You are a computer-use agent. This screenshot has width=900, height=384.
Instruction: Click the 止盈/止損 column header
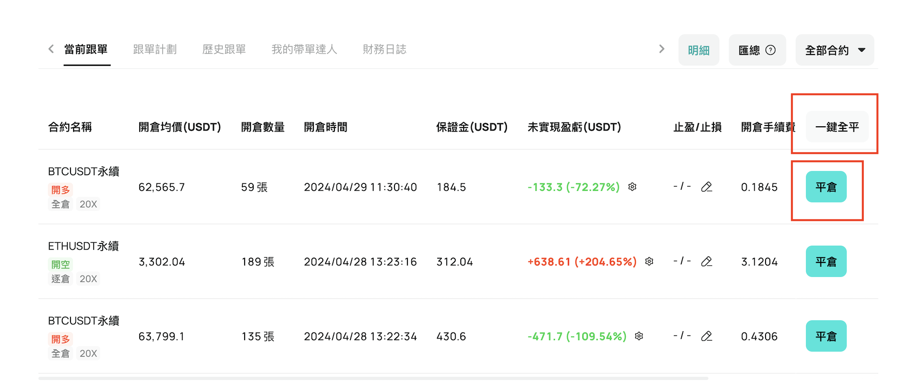pyautogui.click(x=697, y=127)
